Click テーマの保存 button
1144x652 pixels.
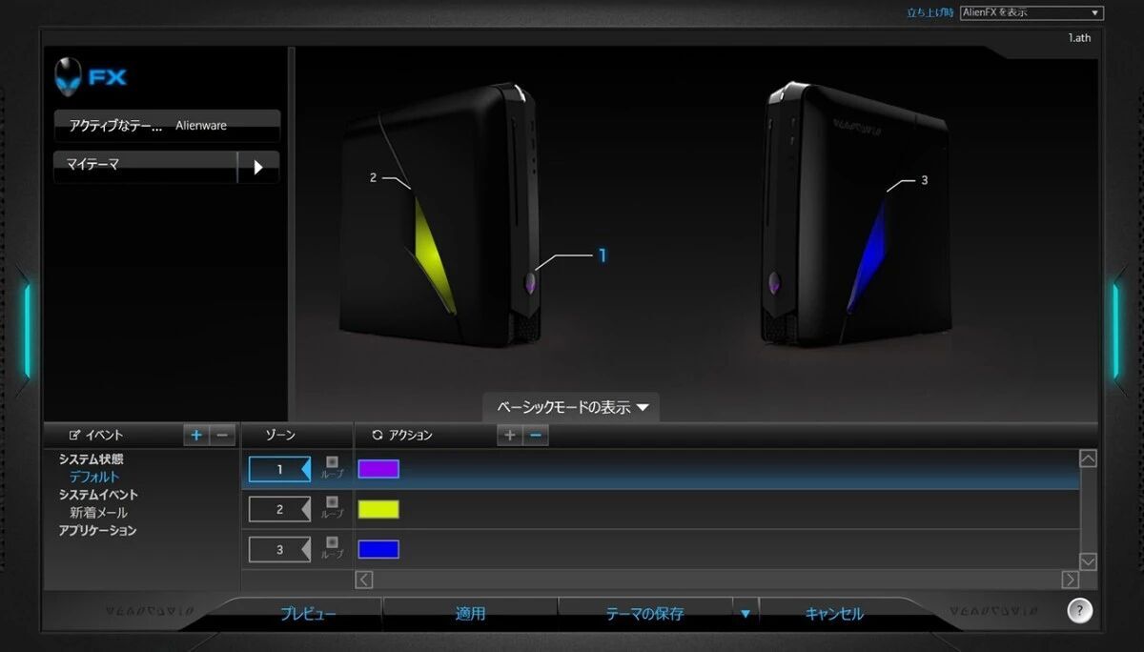click(x=645, y=614)
